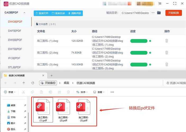This screenshot has height=132, width=186.
Task: Click the rename icon in Explorer toolbar
Action: point(51,92)
